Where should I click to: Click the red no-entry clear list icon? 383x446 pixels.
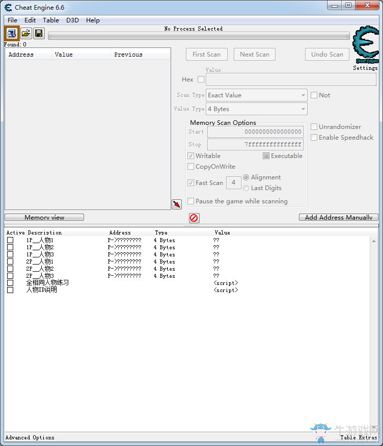(194, 218)
